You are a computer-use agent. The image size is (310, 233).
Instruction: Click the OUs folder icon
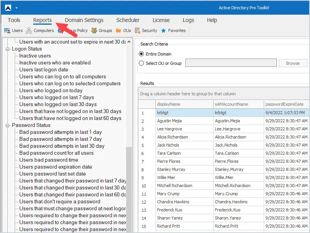[x=118, y=30]
